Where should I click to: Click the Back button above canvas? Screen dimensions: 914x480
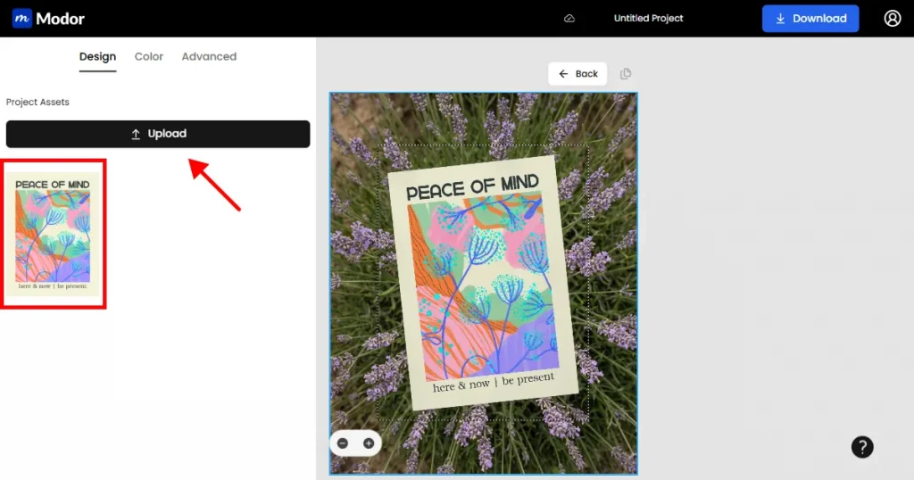pos(577,74)
